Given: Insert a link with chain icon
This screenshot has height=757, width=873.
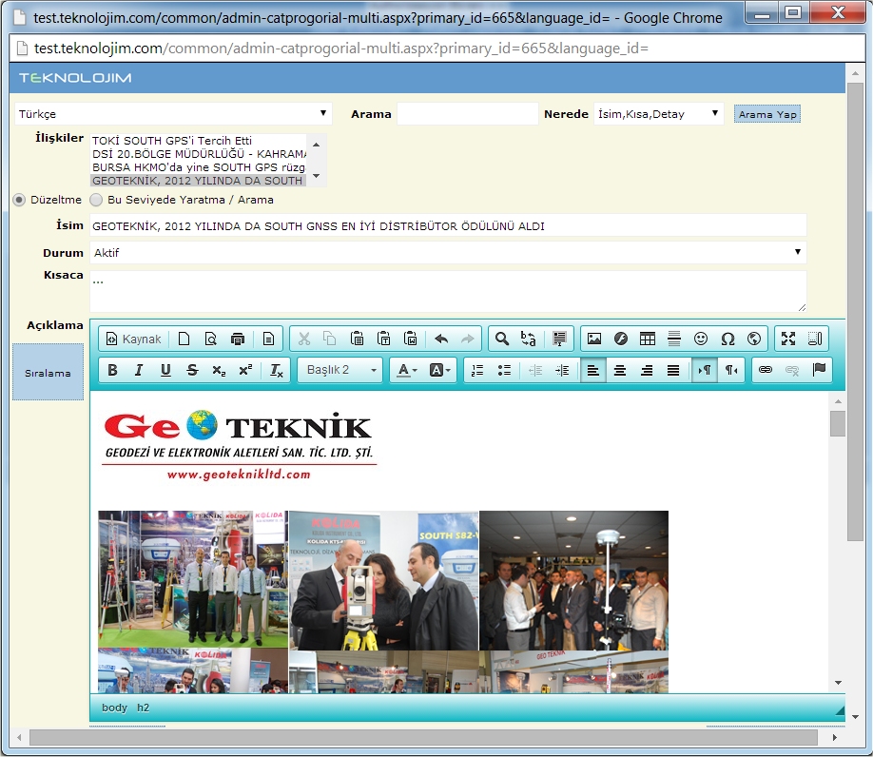Looking at the screenshot, I should (x=766, y=370).
